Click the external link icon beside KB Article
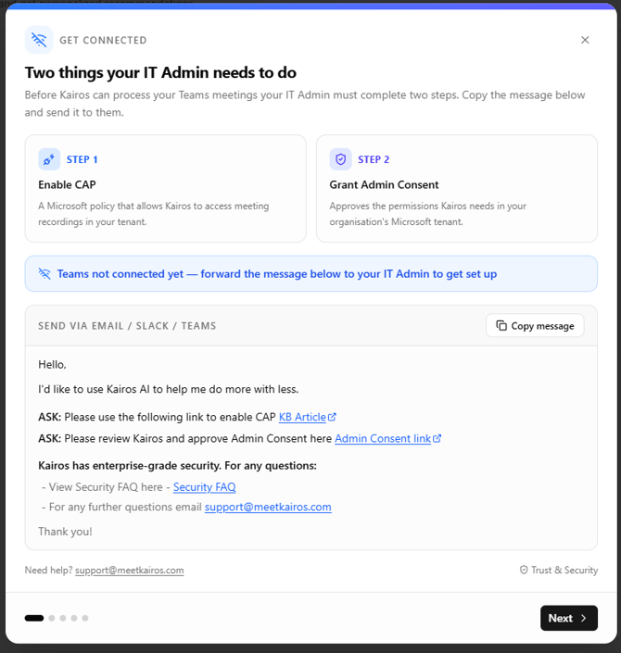The height and width of the screenshot is (653, 621). click(332, 418)
